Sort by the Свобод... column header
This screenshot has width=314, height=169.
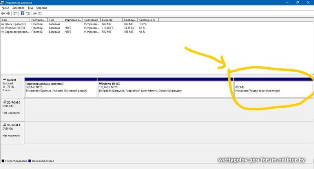130,20
